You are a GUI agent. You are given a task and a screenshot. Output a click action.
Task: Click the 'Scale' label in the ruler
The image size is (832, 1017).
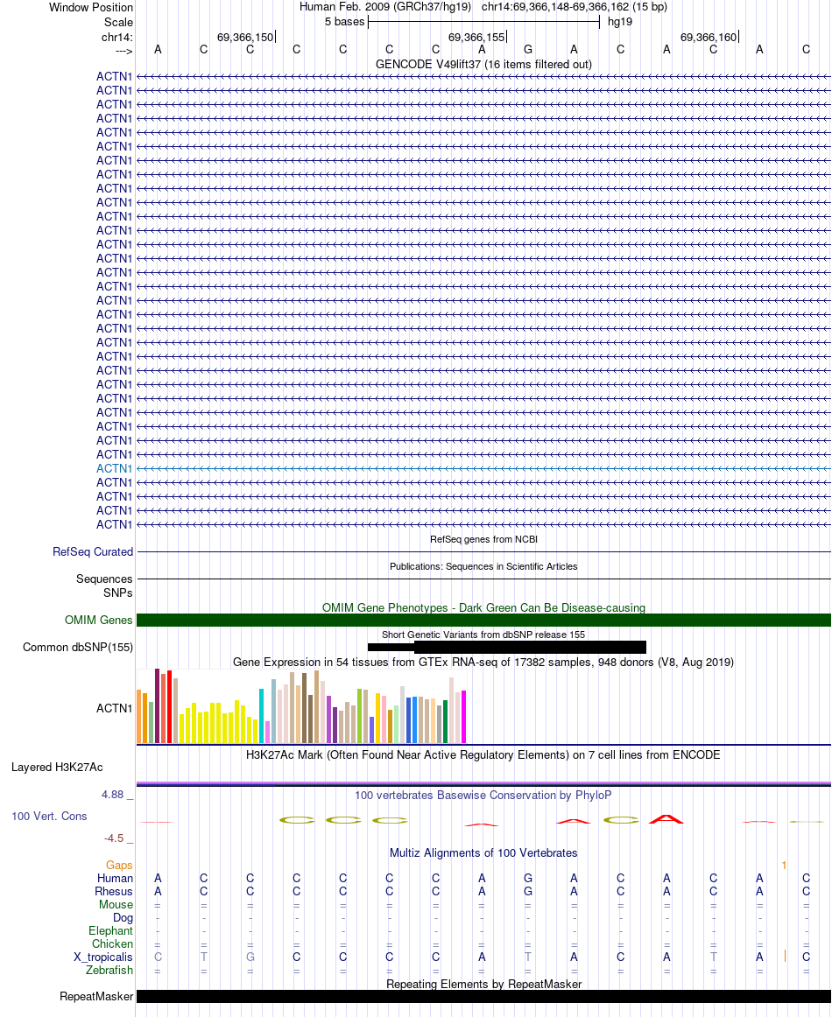119,22
